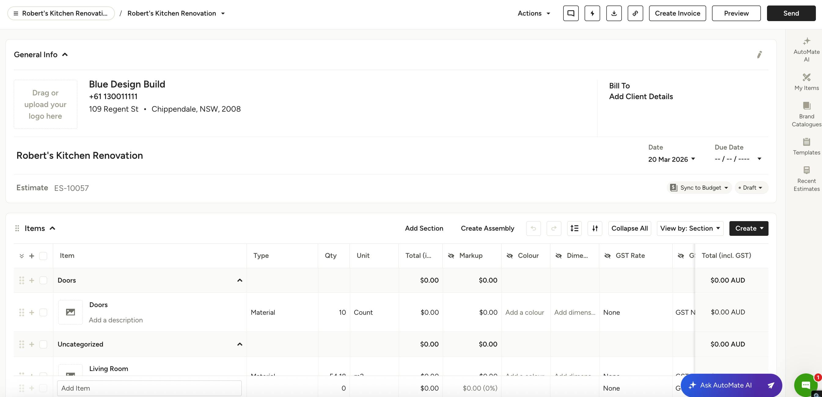
Task: Click the lightning bolt quick actions icon
Action: (592, 13)
